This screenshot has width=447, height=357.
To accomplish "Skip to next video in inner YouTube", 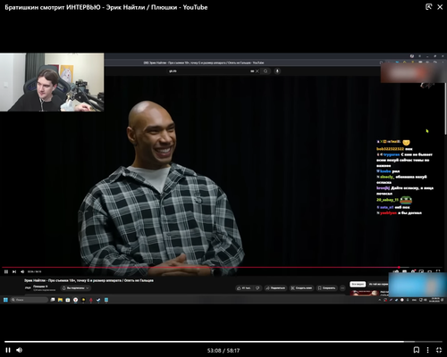I will coord(14,271).
